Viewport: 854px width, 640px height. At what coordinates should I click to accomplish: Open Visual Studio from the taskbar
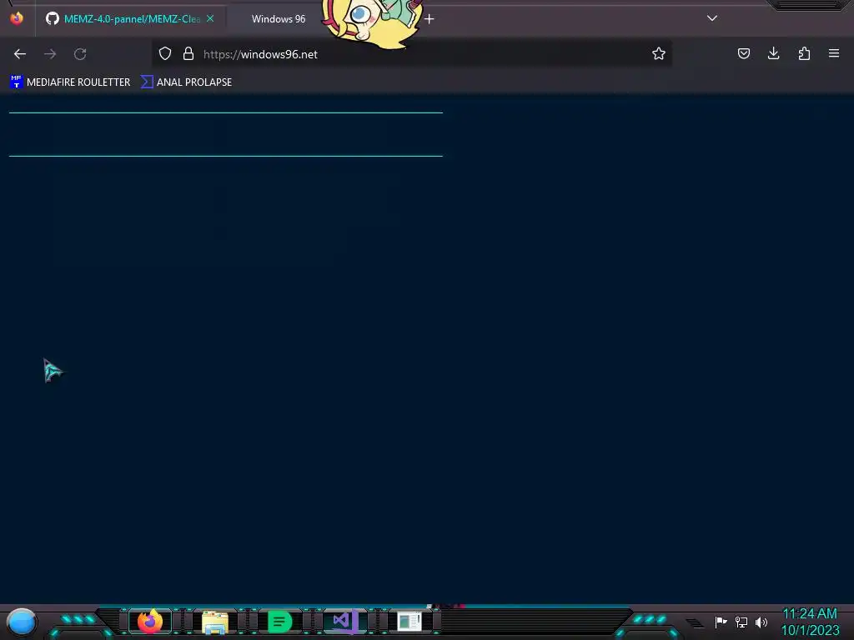tap(344, 622)
